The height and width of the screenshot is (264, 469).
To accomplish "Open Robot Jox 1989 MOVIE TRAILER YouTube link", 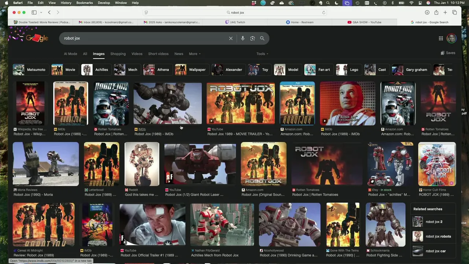I will (x=240, y=134).
